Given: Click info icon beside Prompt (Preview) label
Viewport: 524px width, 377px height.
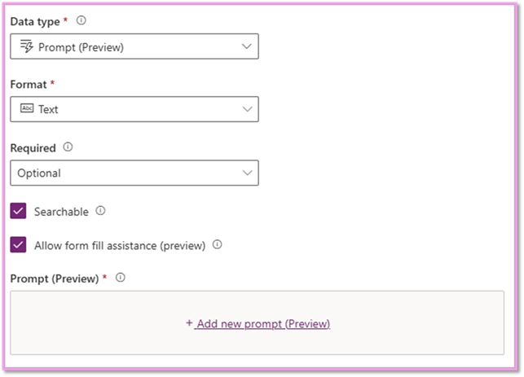Looking at the screenshot, I should click(120, 278).
